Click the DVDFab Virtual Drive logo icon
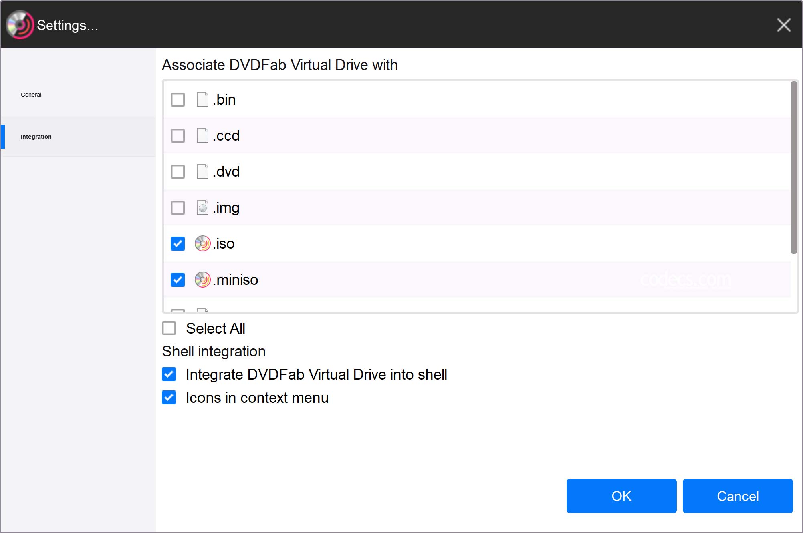The image size is (803, 533). click(x=20, y=25)
